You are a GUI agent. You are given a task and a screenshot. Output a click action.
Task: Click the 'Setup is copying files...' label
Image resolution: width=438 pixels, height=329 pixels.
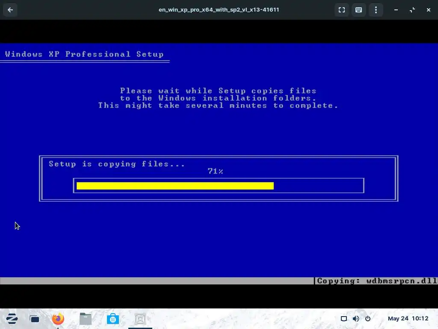pyautogui.click(x=117, y=164)
